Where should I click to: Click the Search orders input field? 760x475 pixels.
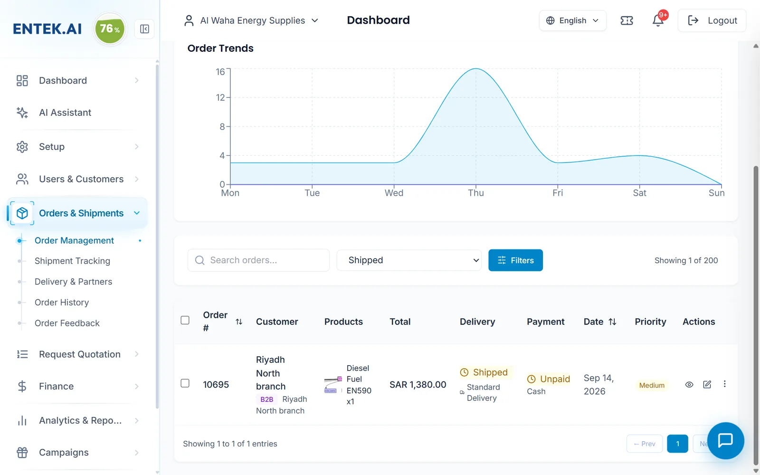coord(258,260)
